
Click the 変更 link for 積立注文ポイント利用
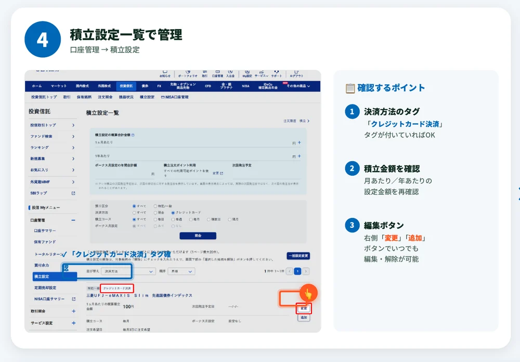(x=217, y=173)
